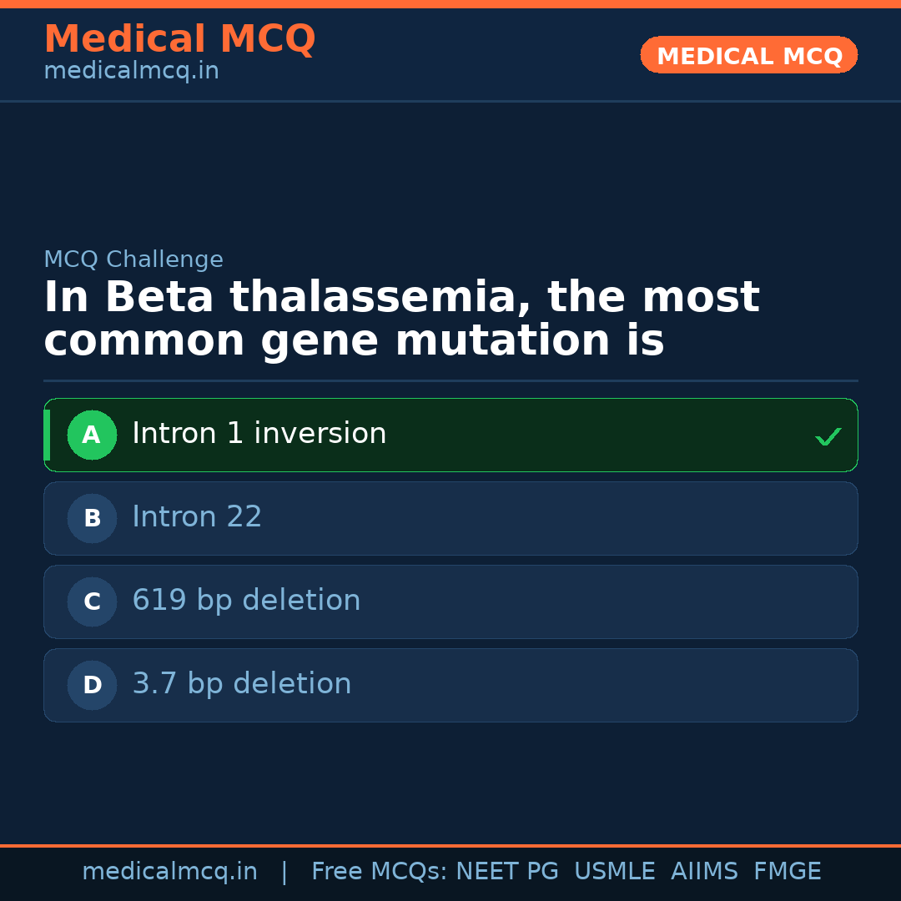Screen dimensions: 901x901
Task: Choose the 'Intron 22' answer option
Action: [x=197, y=517]
